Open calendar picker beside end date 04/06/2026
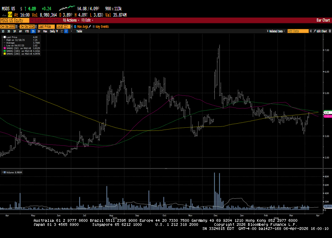The width and height of the screenshot is (332, 238). pos(36,27)
